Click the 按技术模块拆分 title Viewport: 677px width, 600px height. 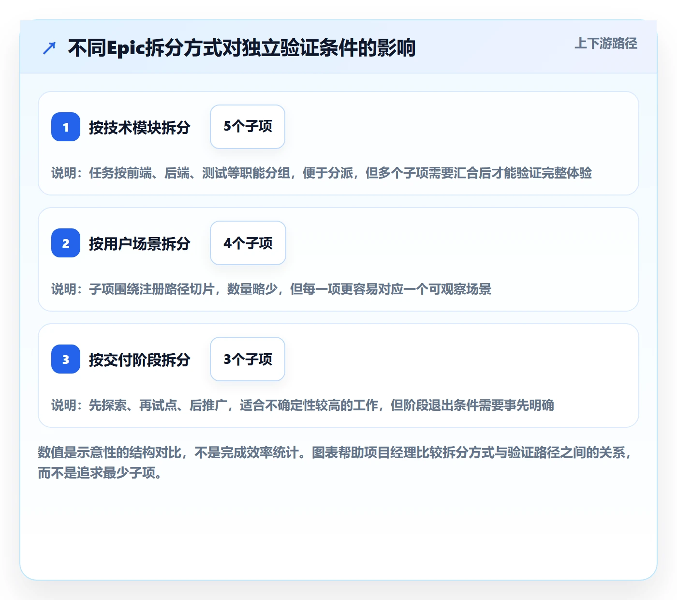139,127
